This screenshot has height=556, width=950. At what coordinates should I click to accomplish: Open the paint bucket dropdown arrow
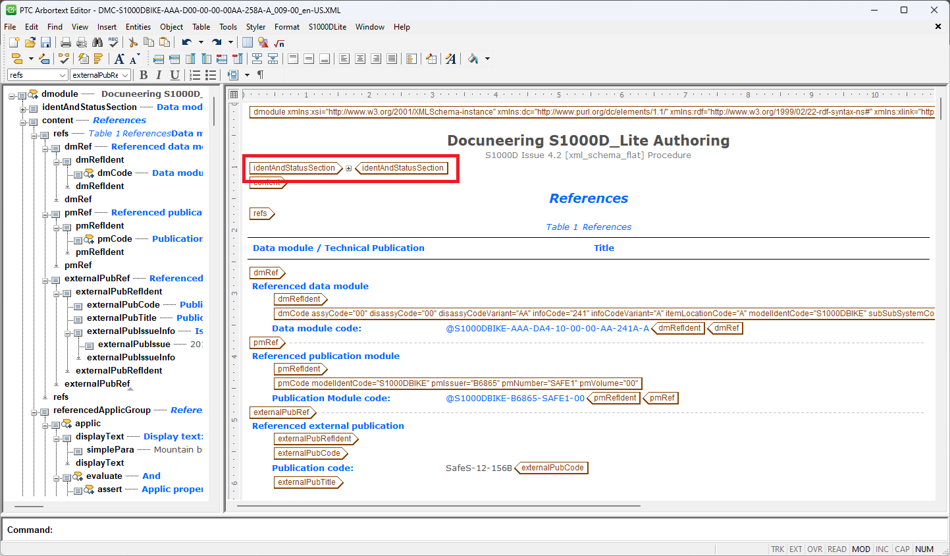pyautogui.click(x=487, y=59)
